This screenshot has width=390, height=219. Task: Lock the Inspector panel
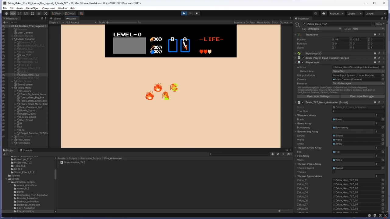click(x=382, y=19)
